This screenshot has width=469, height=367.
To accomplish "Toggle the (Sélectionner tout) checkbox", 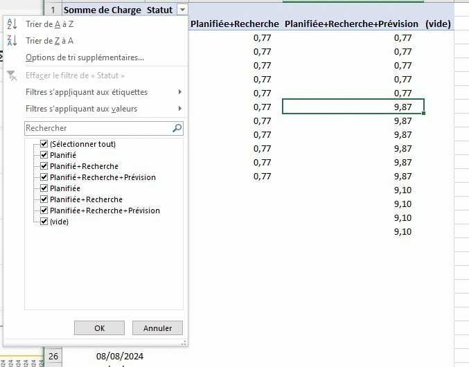I will 44,144.
